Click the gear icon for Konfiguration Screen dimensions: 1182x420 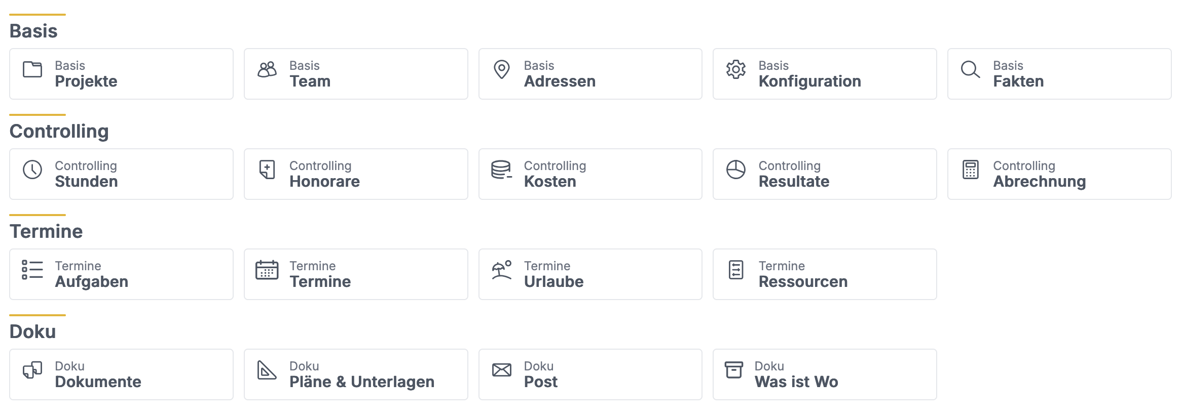click(x=736, y=69)
